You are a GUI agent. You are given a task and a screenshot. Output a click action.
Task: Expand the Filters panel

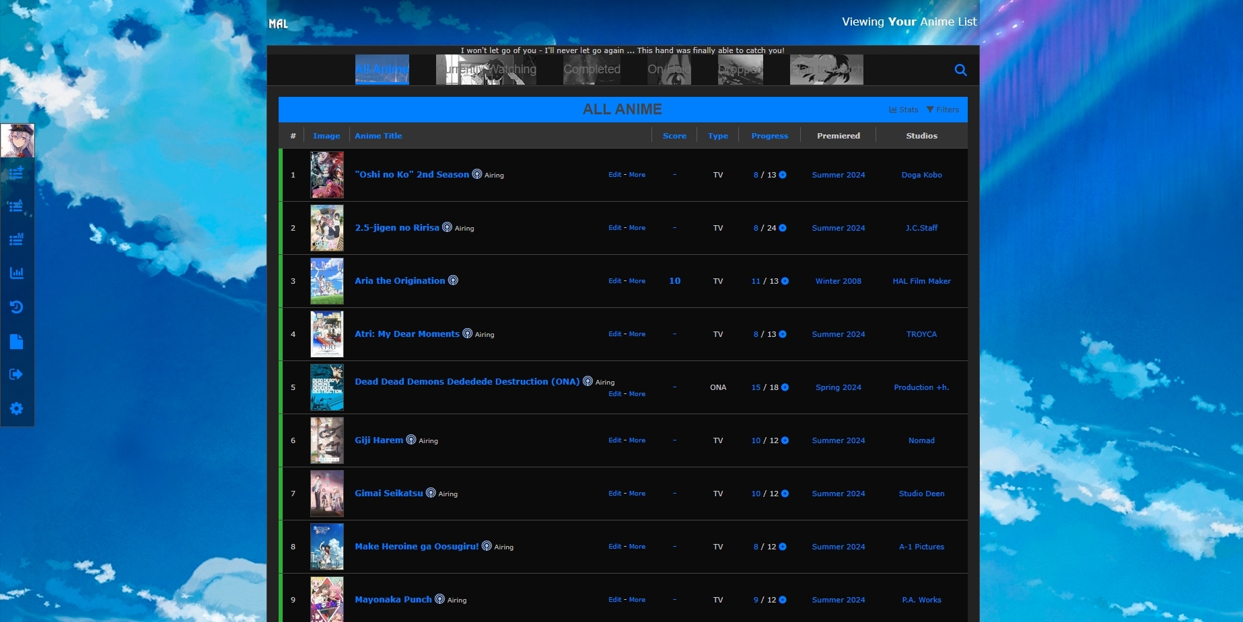[x=943, y=110]
